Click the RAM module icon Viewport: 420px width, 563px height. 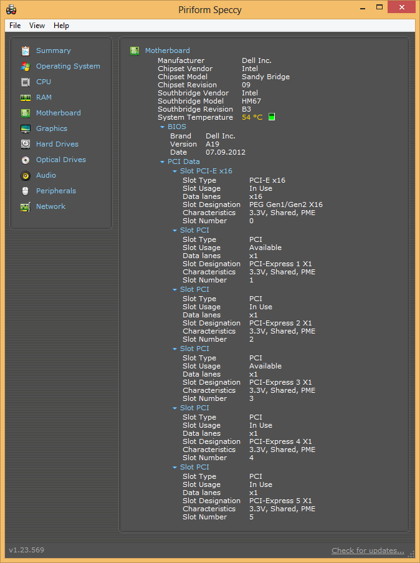coord(25,97)
